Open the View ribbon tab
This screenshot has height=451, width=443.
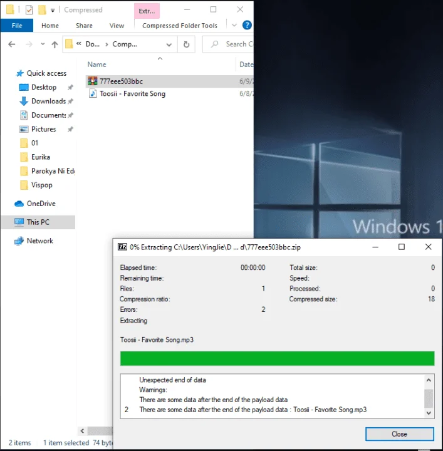117,26
